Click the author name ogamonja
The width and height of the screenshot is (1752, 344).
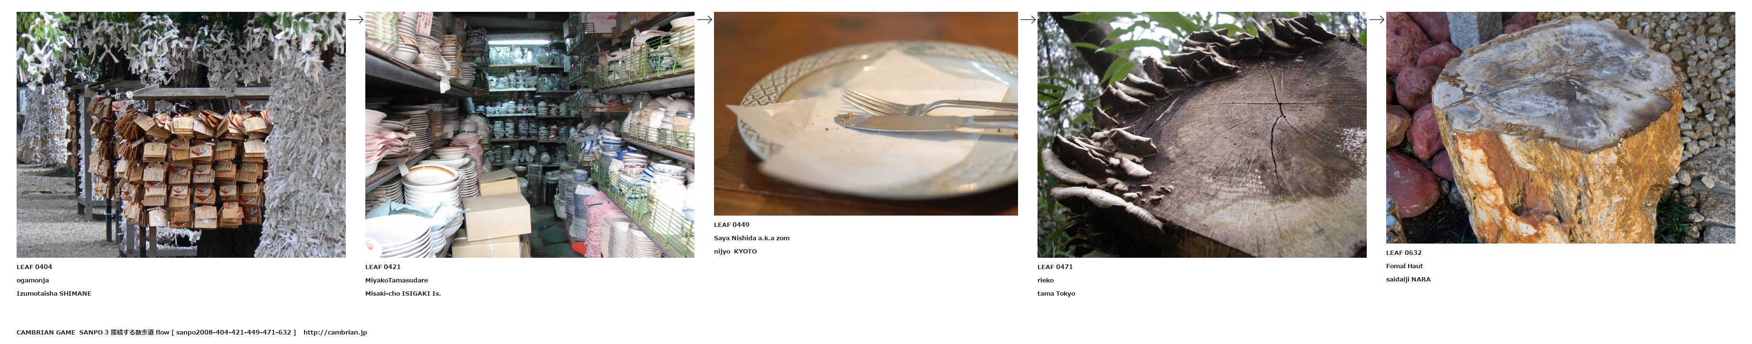33,280
